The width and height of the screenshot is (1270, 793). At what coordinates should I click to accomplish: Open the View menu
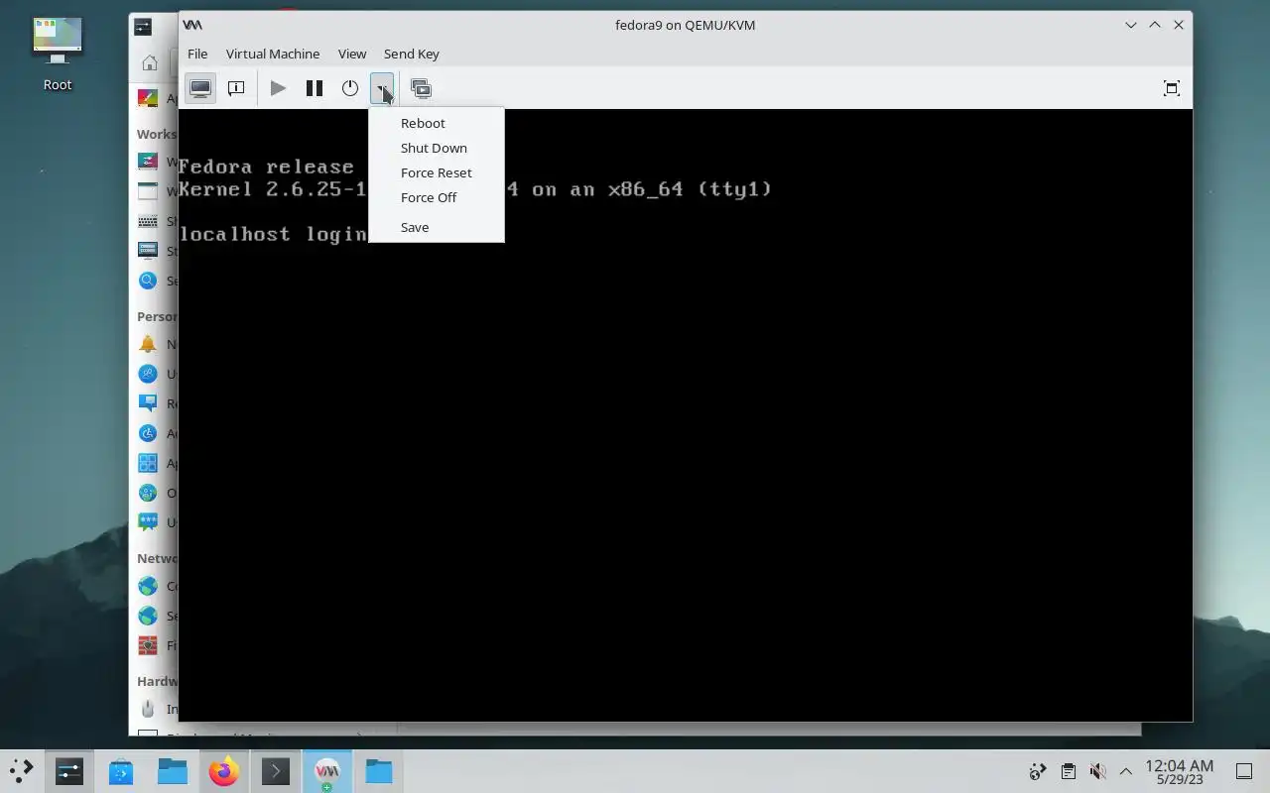coord(352,54)
